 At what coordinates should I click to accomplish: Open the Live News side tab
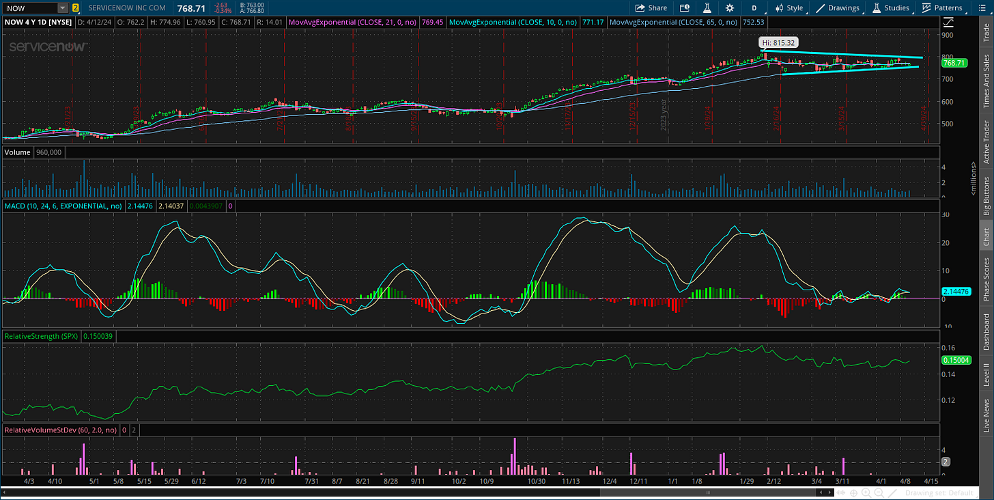986,415
